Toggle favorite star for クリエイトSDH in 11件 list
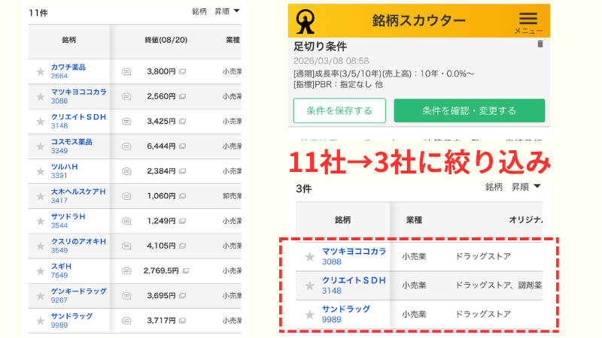 point(41,122)
